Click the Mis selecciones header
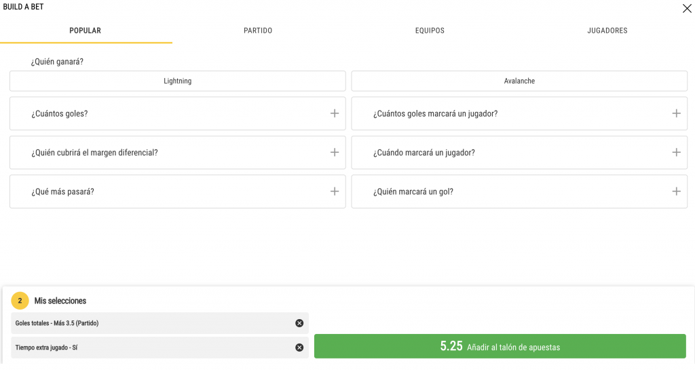 (x=60, y=301)
